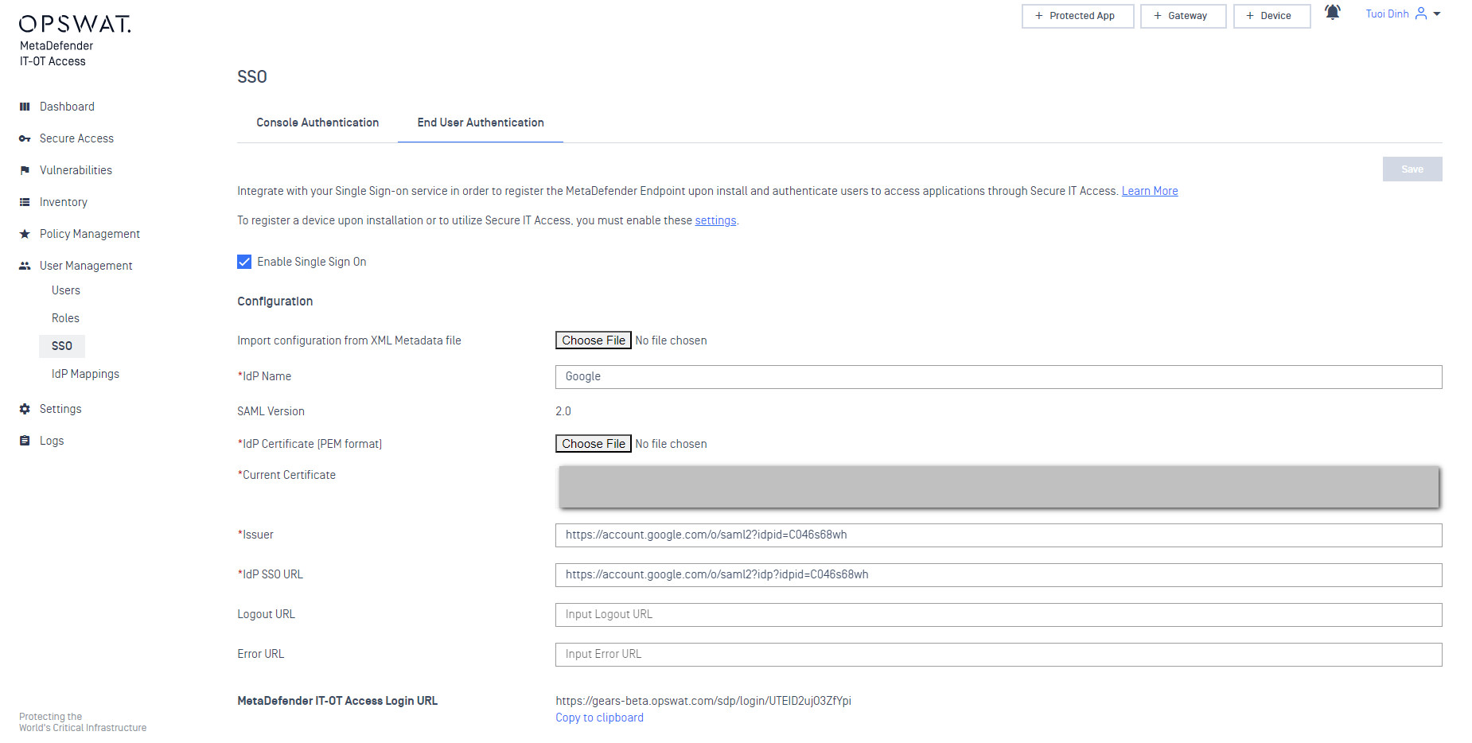
Task: Click the Secure Access key icon
Action: pyautogui.click(x=25, y=138)
